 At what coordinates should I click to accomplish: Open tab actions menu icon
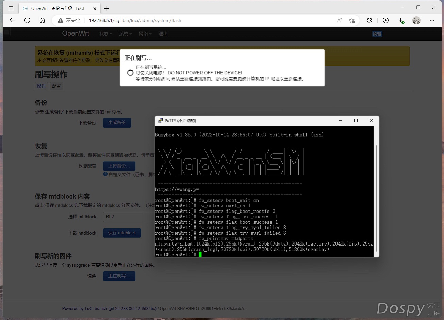coord(11,8)
